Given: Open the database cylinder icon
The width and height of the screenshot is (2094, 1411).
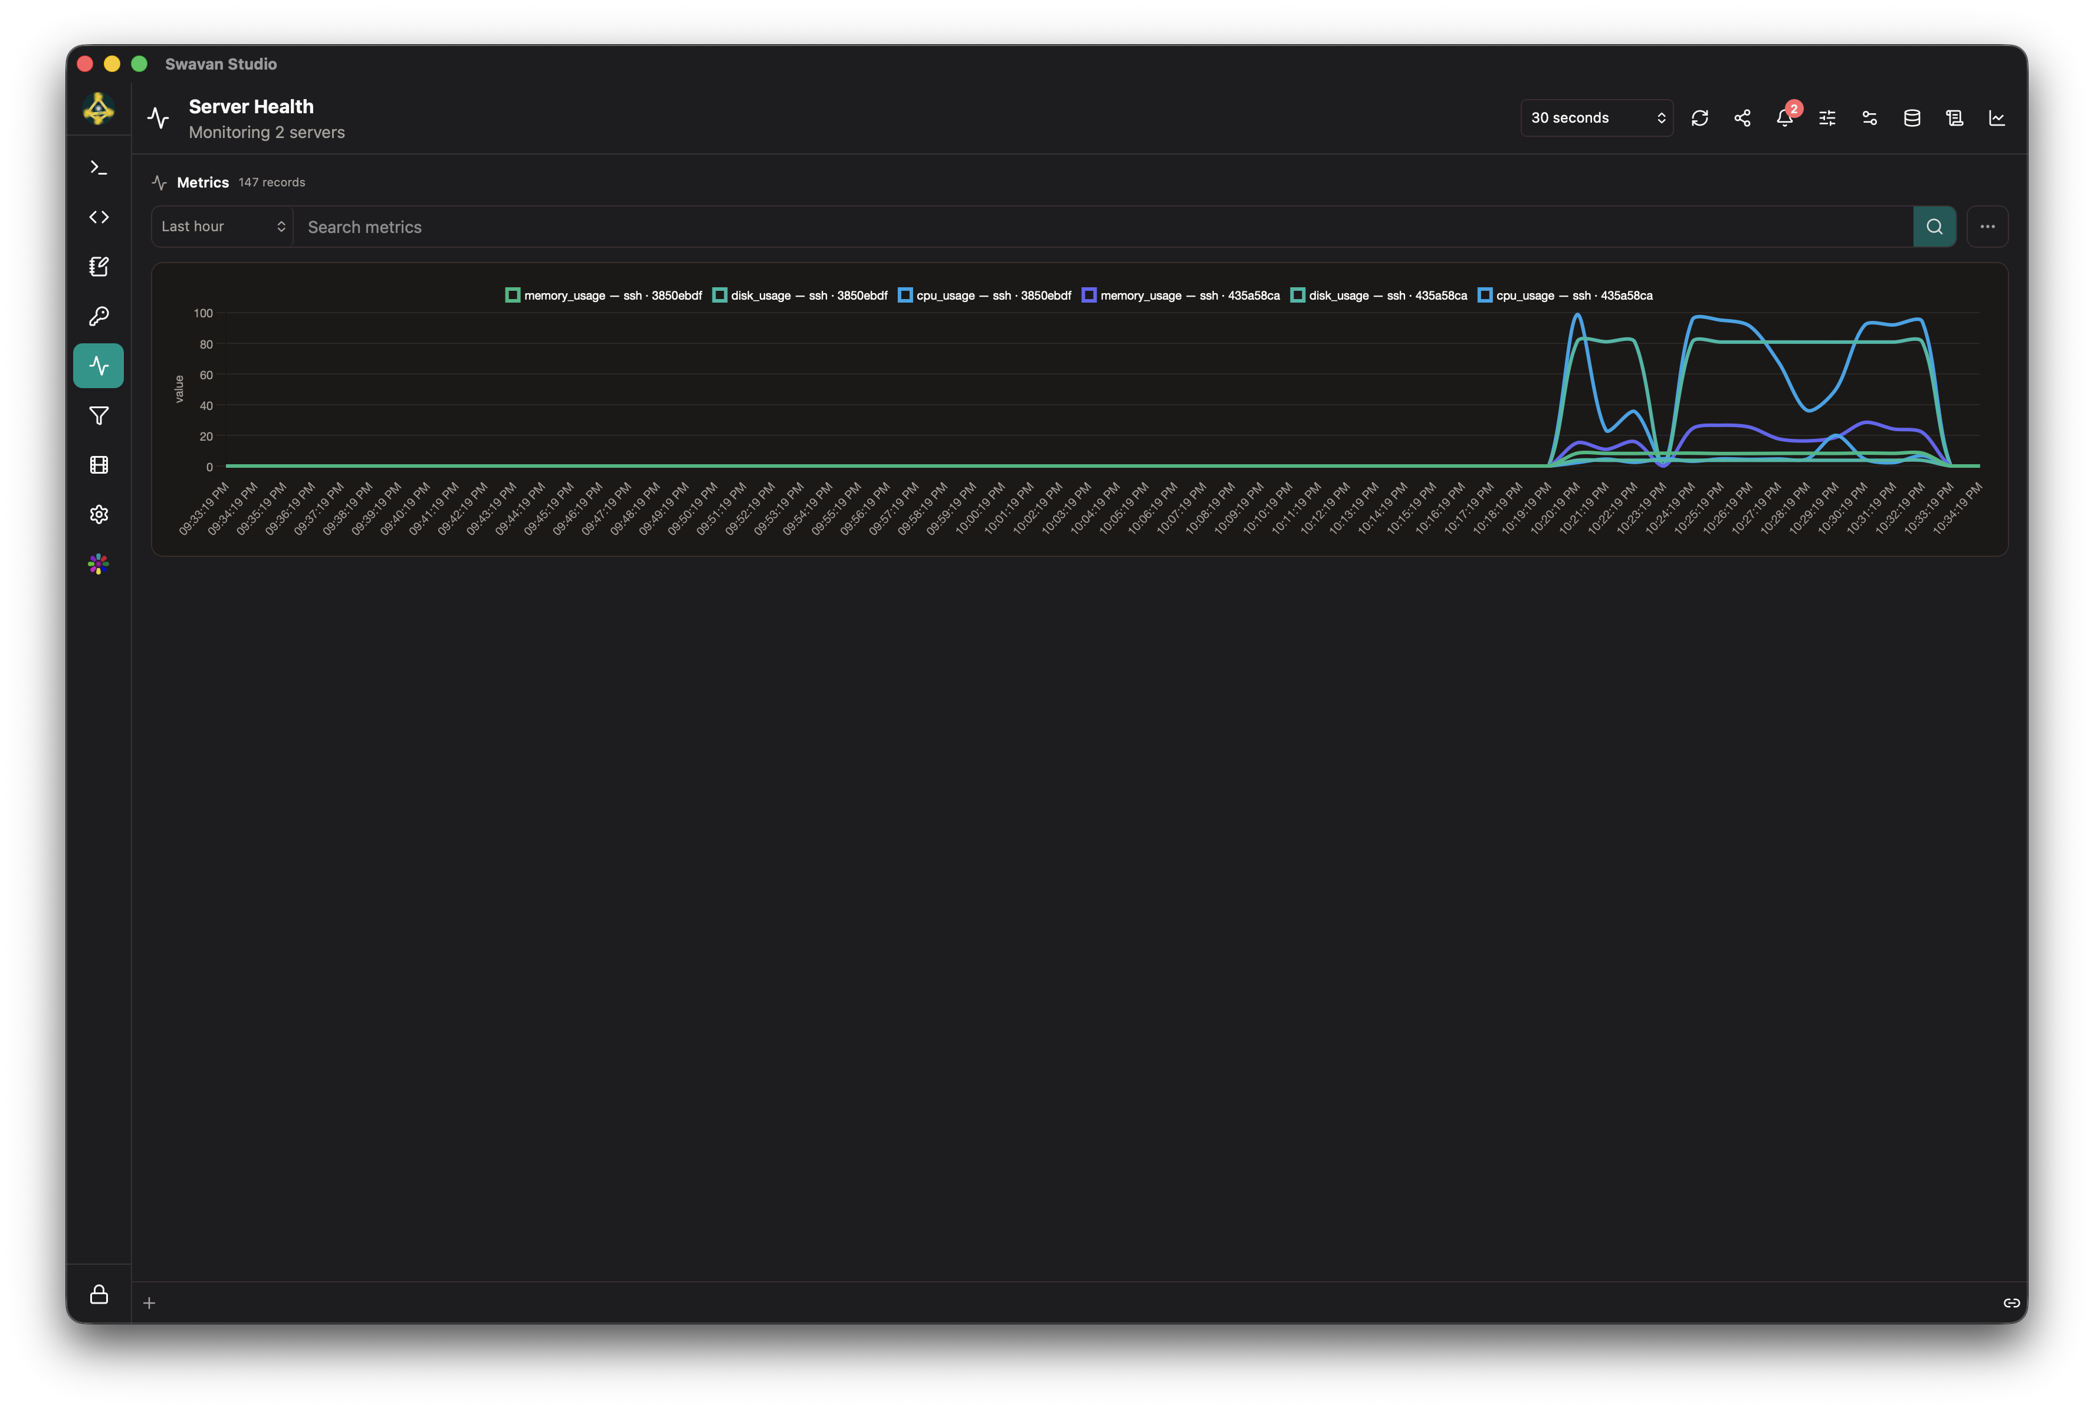Looking at the screenshot, I should pyautogui.click(x=1912, y=118).
